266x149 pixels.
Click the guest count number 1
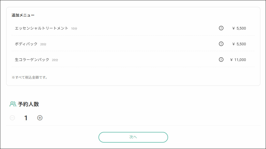26,118
